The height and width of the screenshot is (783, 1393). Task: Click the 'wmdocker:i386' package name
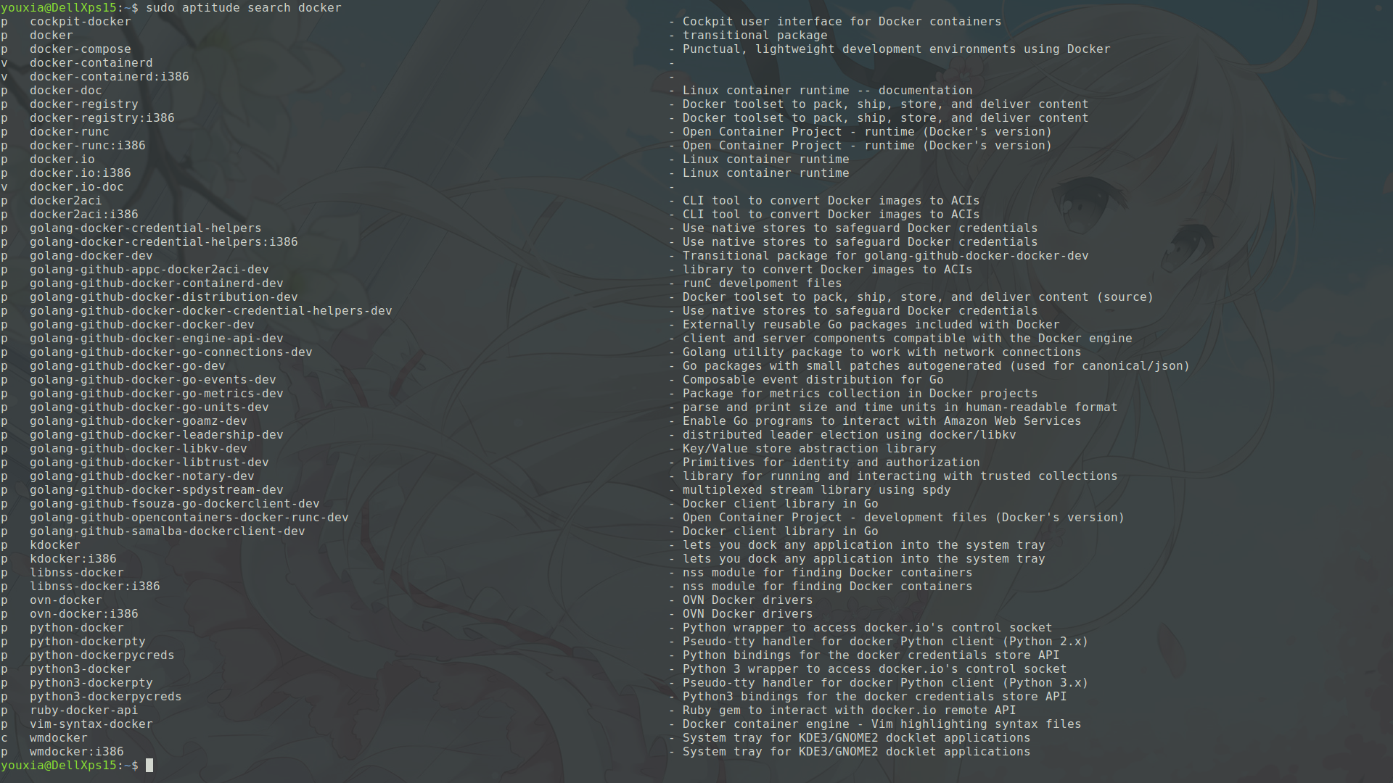click(x=77, y=751)
